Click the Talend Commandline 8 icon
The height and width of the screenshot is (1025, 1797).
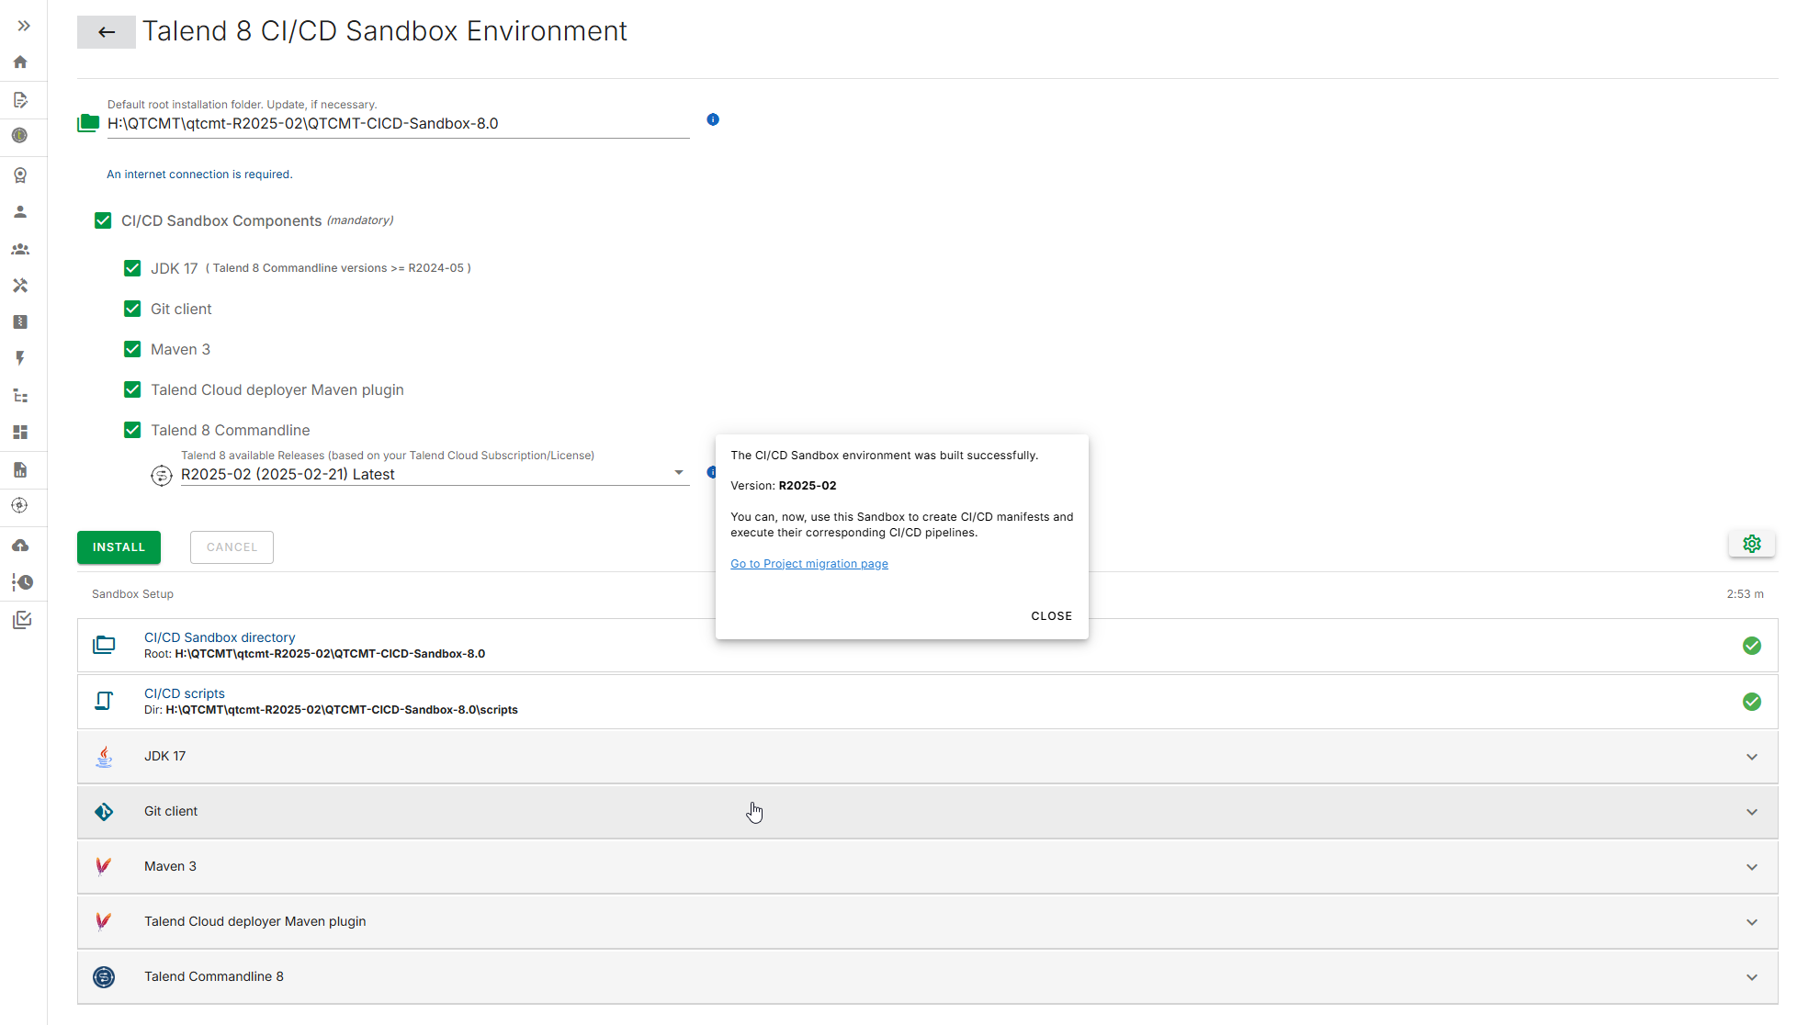coord(104,977)
